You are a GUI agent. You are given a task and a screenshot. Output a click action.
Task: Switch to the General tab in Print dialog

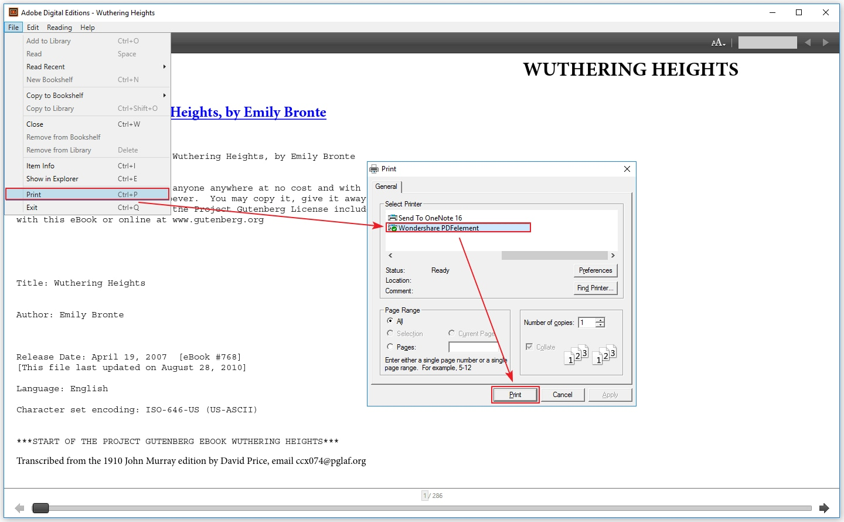(x=386, y=187)
